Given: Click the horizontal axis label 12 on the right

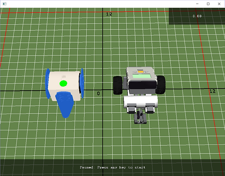Looking at the screenshot, I should coord(213,91).
